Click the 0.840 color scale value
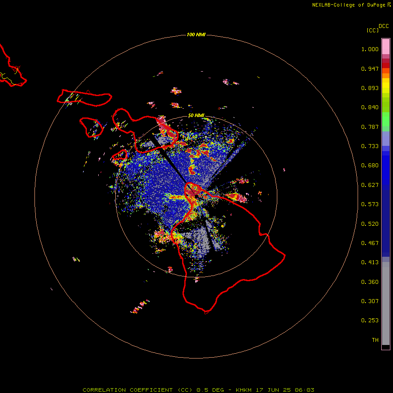Screen dimensions: 393x393 tap(370, 107)
